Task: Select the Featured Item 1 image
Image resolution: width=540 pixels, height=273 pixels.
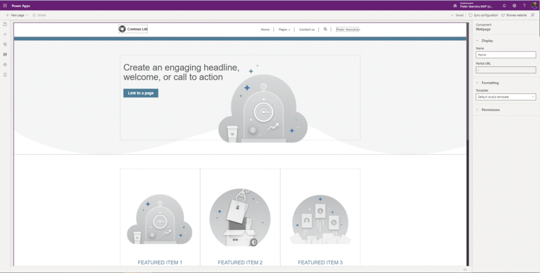Action: point(160,219)
